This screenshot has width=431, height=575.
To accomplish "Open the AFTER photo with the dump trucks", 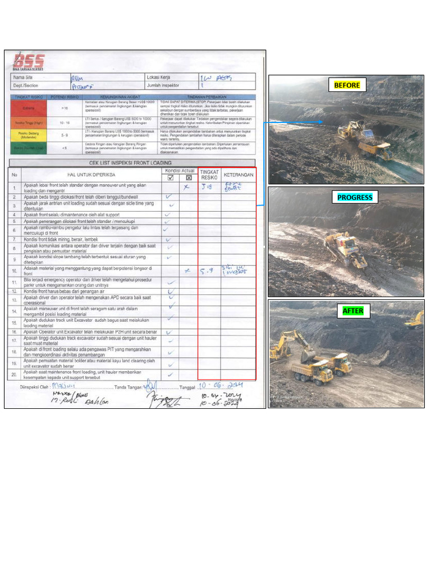I will 346,354.
